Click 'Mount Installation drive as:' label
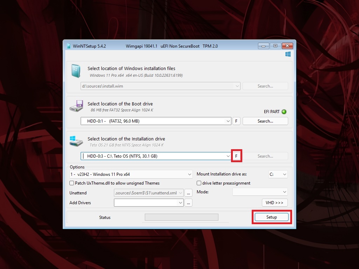The image size is (359, 269). click(222, 174)
